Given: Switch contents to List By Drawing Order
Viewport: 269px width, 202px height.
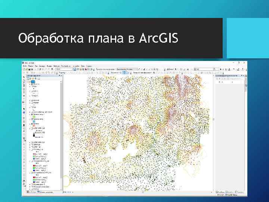Looking at the screenshot, I should pyautogui.click(x=27, y=79).
